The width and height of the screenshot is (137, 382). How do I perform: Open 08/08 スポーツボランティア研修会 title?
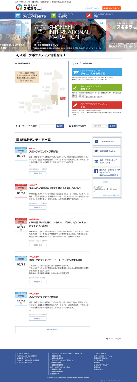pyautogui.click(x=43, y=151)
